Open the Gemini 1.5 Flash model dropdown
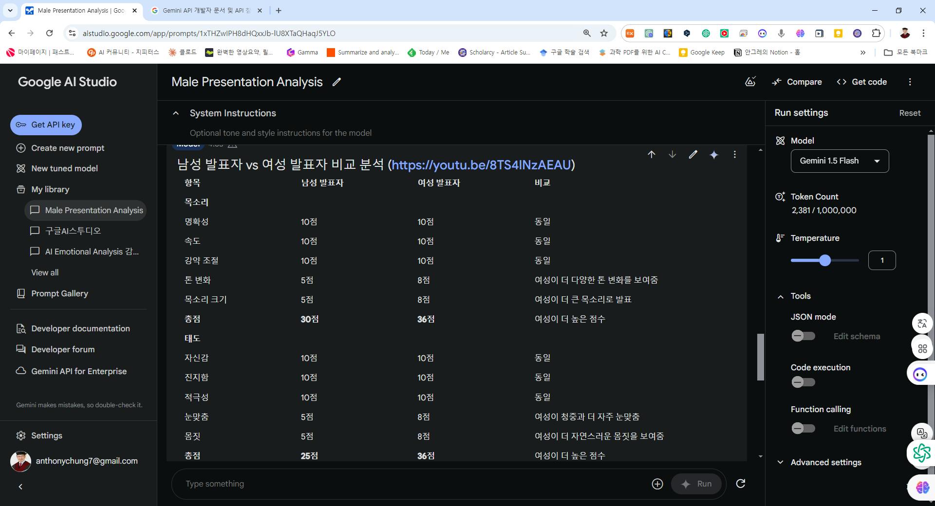 [840, 161]
